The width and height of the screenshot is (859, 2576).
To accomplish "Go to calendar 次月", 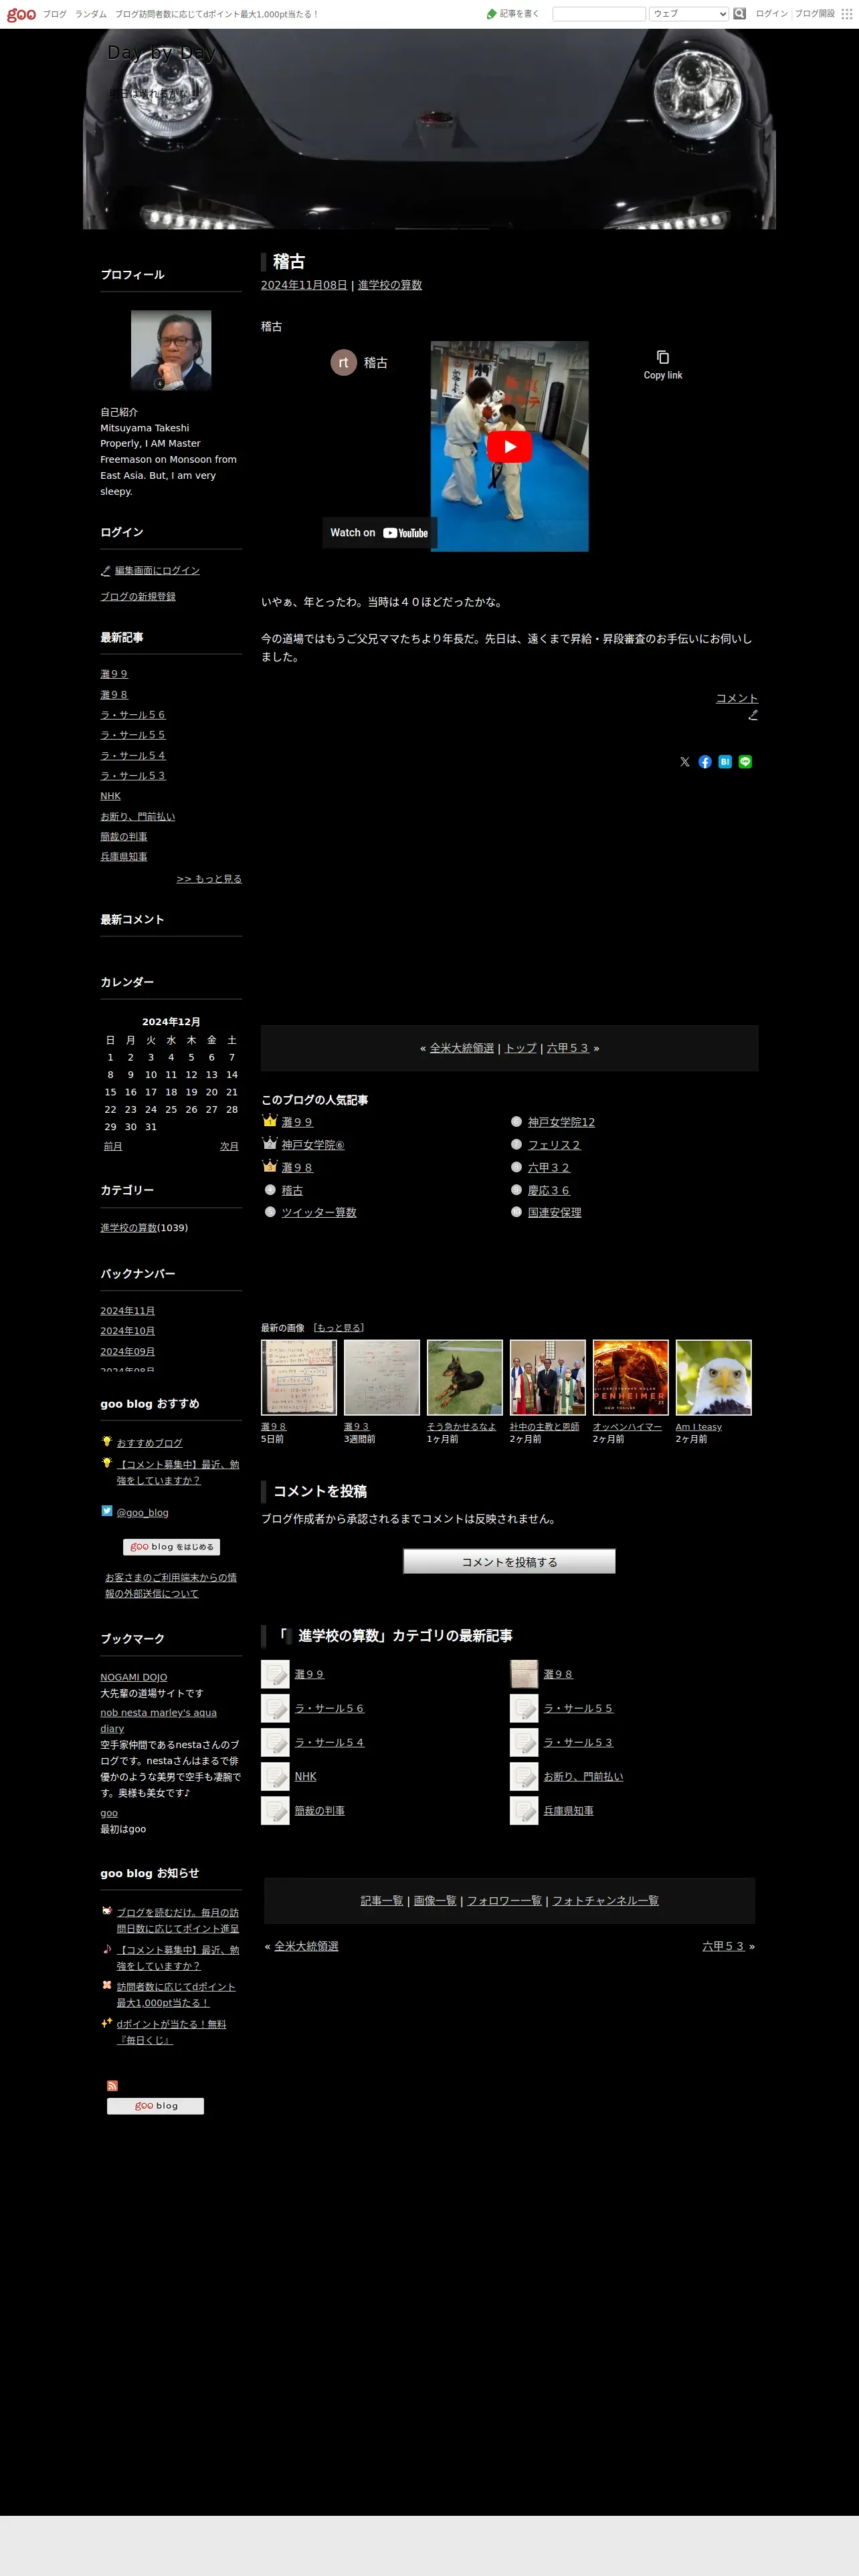I will coord(229,1146).
